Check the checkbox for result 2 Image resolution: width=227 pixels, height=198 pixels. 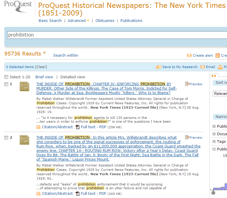(6, 138)
